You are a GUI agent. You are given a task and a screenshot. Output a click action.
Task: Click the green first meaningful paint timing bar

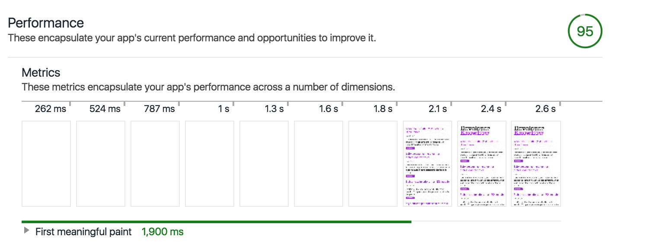point(216,222)
